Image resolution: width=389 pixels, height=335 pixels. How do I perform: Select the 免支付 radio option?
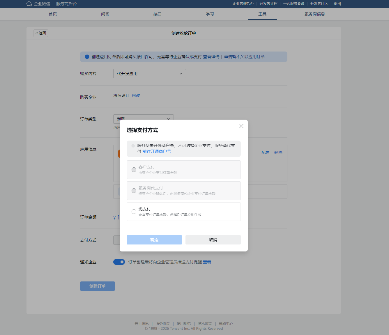click(x=134, y=212)
